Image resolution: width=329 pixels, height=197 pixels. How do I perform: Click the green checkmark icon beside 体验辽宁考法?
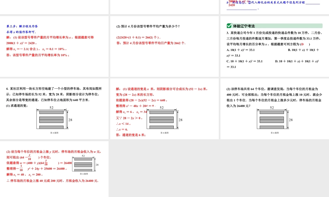(x=229, y=26)
